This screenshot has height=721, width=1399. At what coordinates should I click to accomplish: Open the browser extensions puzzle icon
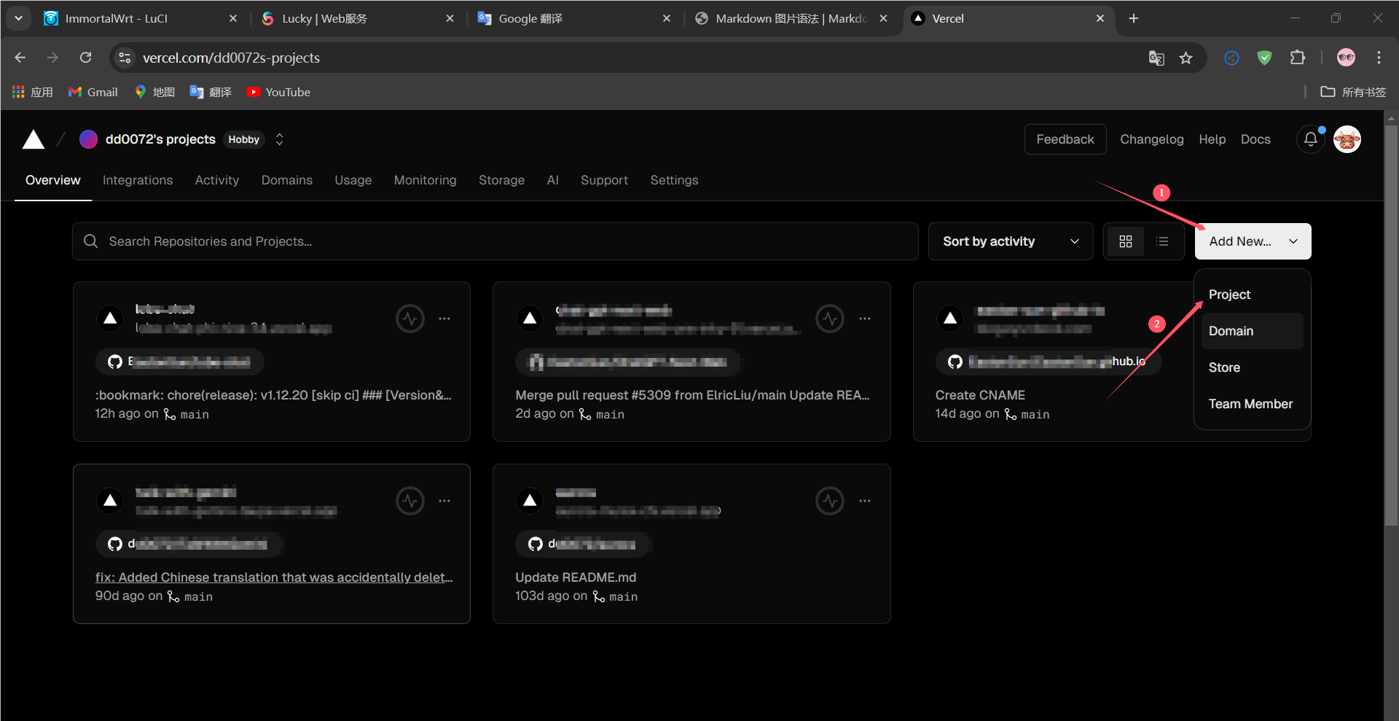click(1298, 58)
